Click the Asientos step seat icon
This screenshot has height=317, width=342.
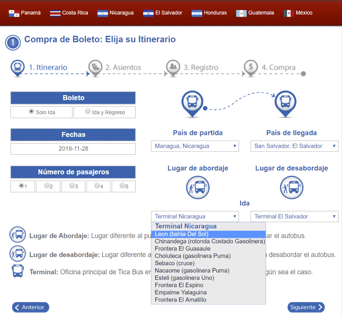tap(95, 67)
